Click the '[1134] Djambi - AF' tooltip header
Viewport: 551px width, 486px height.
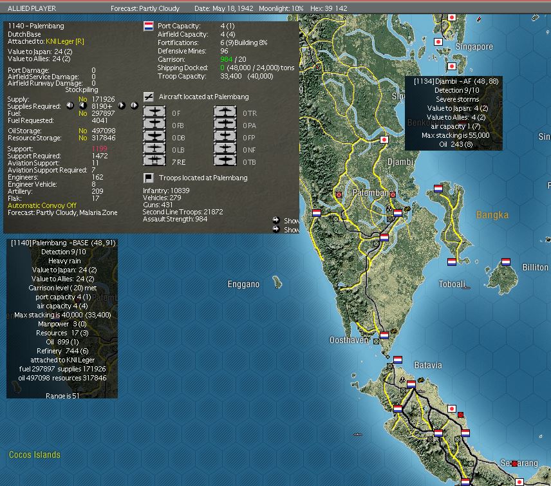(x=456, y=81)
